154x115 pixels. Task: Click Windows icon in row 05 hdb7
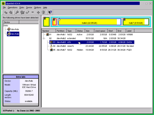(51, 50)
